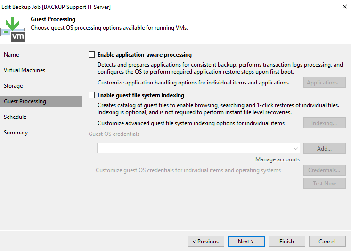Switch to the Virtual Machines step
The image size is (351, 251).
click(x=24, y=70)
